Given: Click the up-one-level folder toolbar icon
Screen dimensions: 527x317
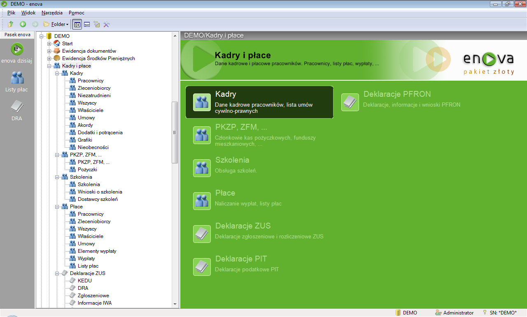Looking at the screenshot, I should [x=11, y=24].
